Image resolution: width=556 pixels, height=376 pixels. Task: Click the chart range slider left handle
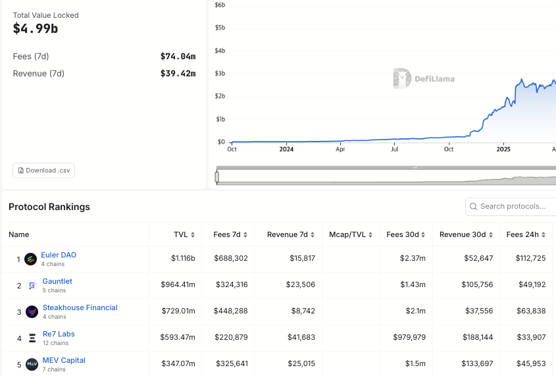point(216,176)
